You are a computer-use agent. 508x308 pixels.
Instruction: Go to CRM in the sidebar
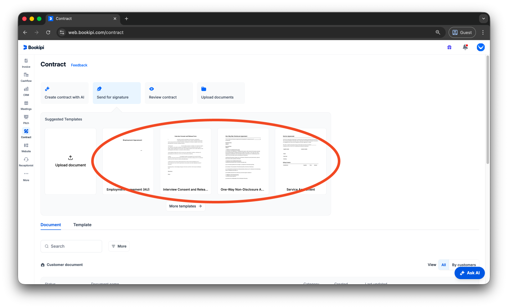26,91
